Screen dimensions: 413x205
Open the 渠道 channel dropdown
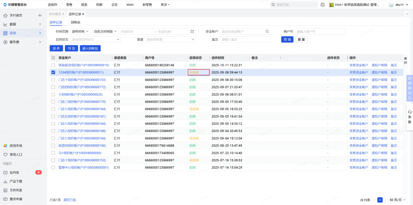(170, 40)
